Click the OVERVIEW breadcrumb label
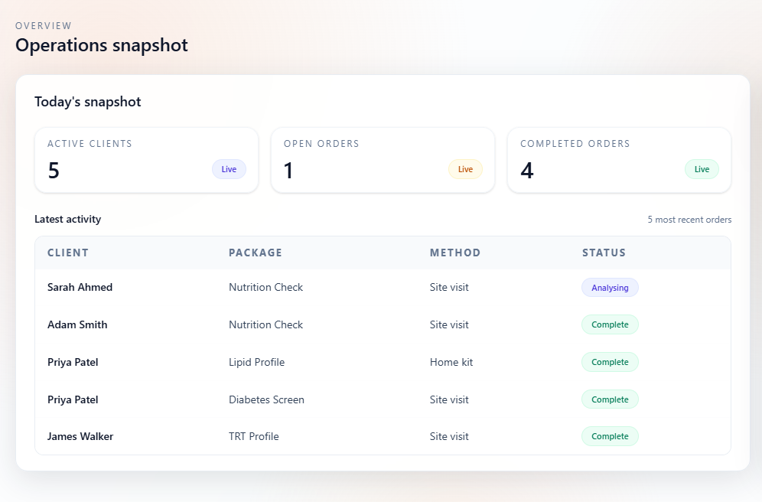This screenshot has width=762, height=502. point(44,25)
